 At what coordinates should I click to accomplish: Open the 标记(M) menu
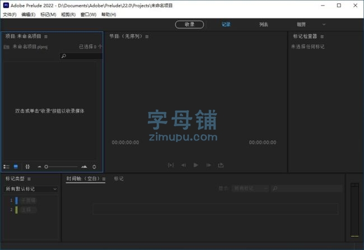[x=48, y=15]
